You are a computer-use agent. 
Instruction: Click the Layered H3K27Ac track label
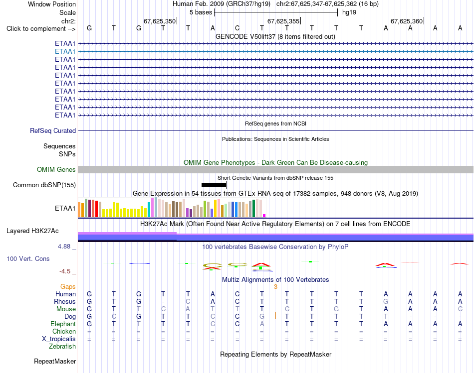pos(32,231)
